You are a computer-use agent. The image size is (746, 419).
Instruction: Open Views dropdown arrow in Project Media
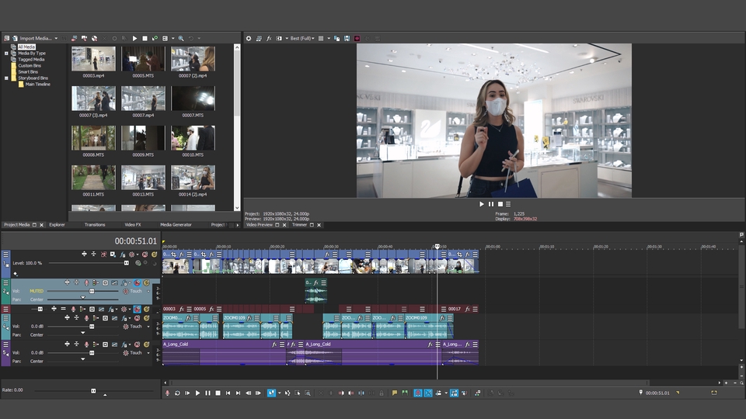[x=173, y=39]
